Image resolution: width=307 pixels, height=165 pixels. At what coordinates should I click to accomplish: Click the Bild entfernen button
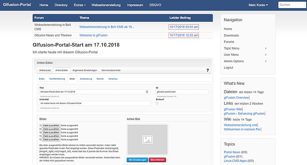click(x=157, y=160)
